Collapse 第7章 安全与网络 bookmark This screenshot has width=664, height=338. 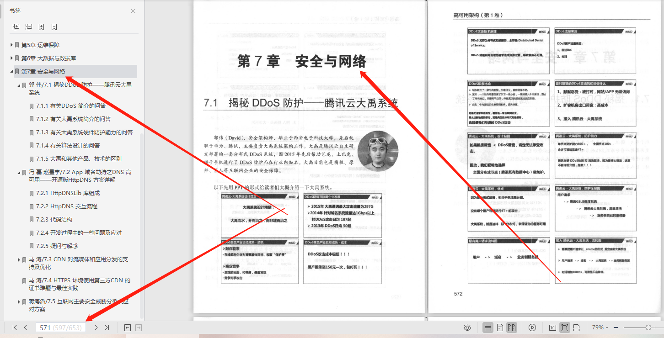click(11, 72)
